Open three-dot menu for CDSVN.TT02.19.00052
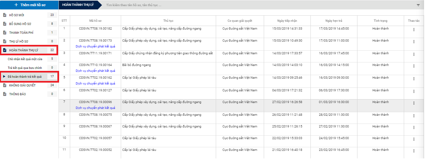426x159 pixels. click(x=414, y=151)
